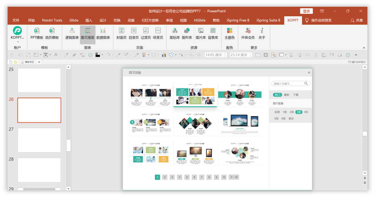Screen dimensions: 375x197
Task: Open 主题色 theme colors
Action: tap(230, 33)
